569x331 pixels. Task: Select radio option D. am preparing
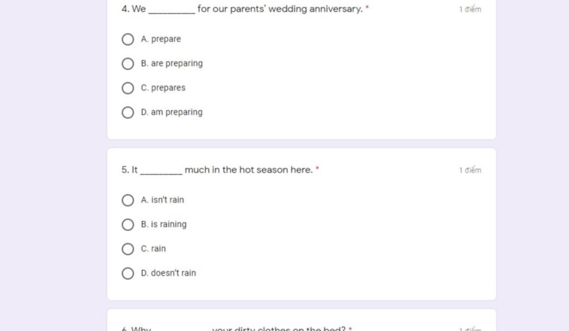pos(128,112)
